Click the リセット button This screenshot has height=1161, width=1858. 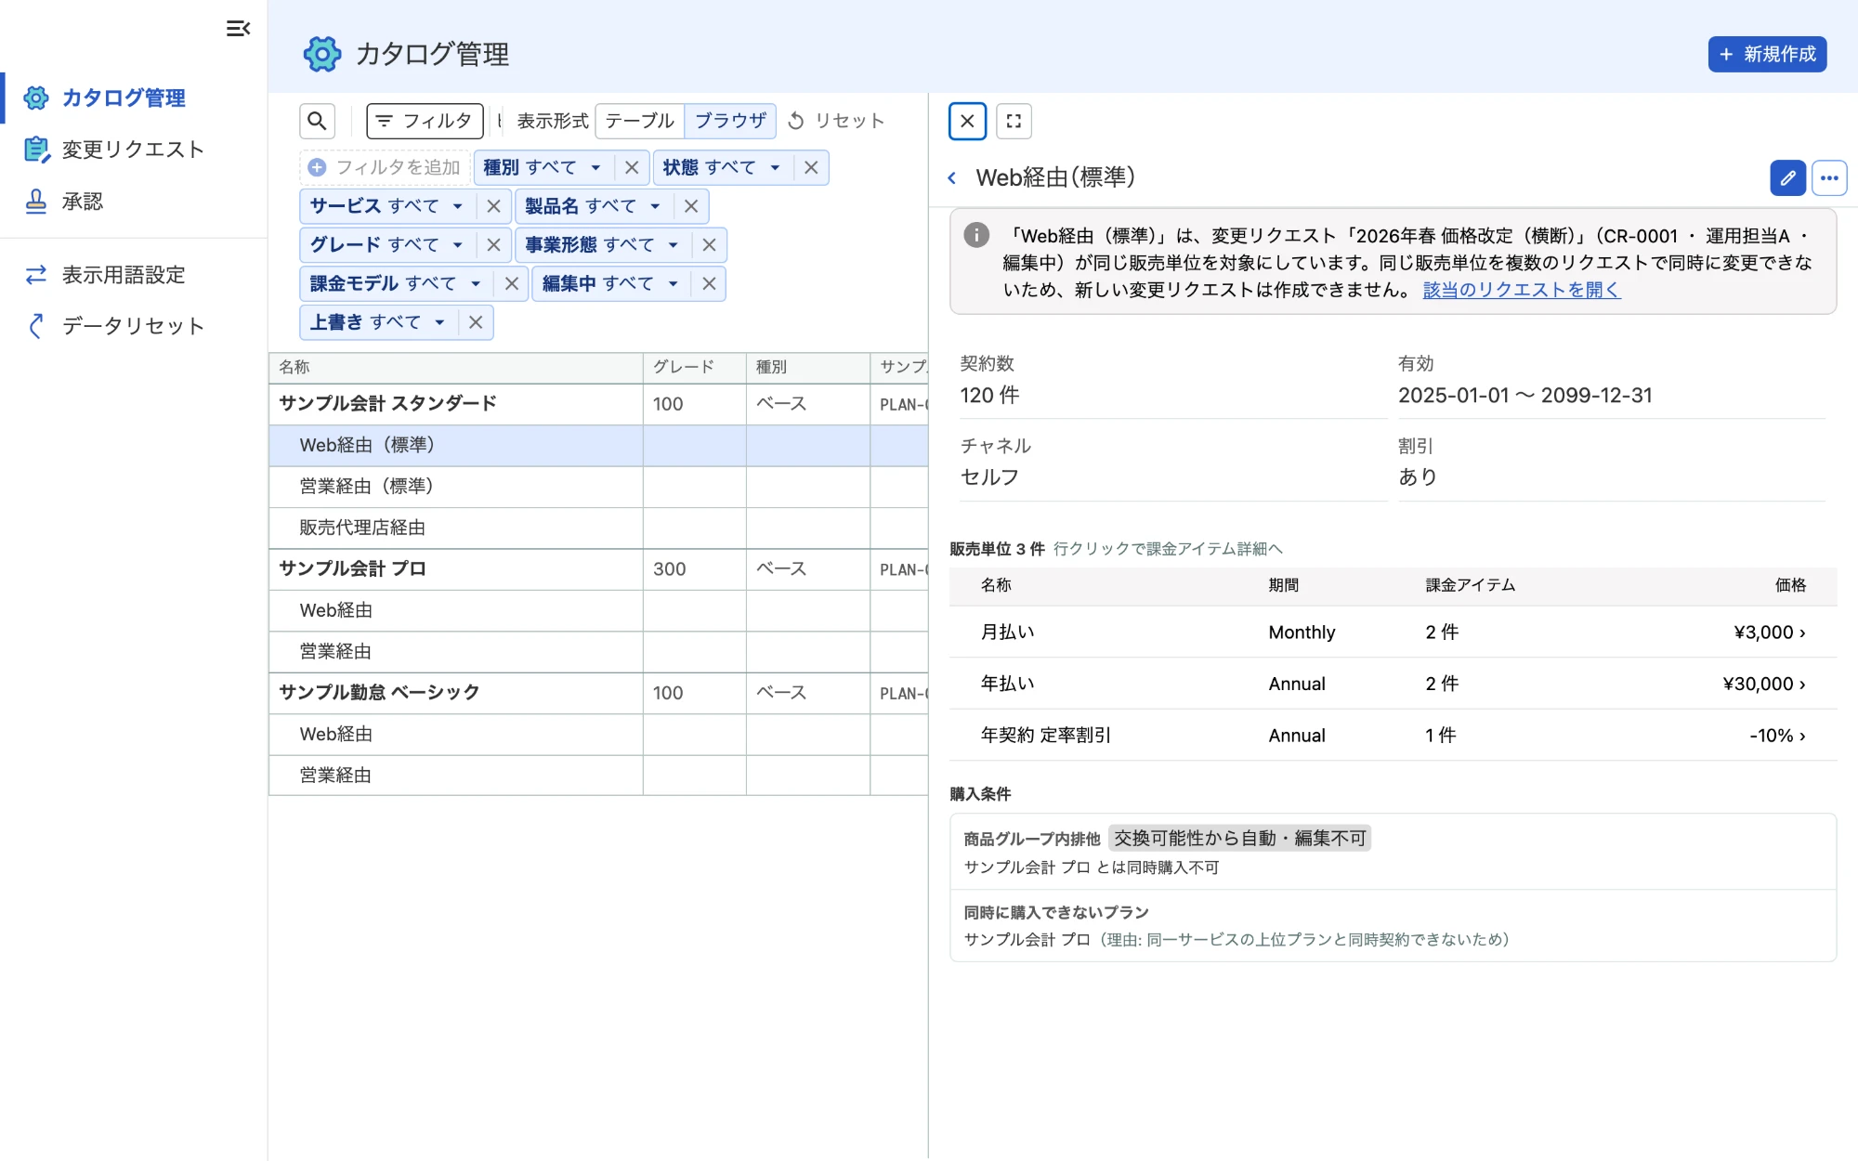(x=836, y=121)
